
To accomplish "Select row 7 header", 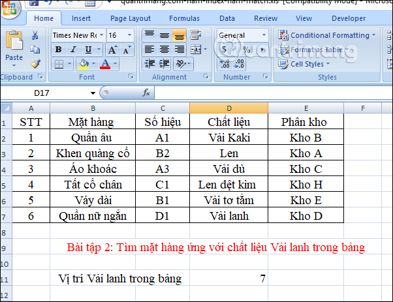I will pyautogui.click(x=6, y=215).
